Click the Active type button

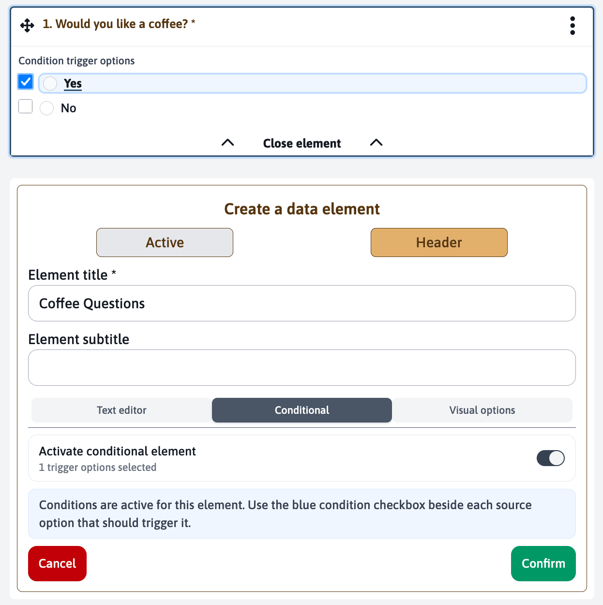point(165,242)
